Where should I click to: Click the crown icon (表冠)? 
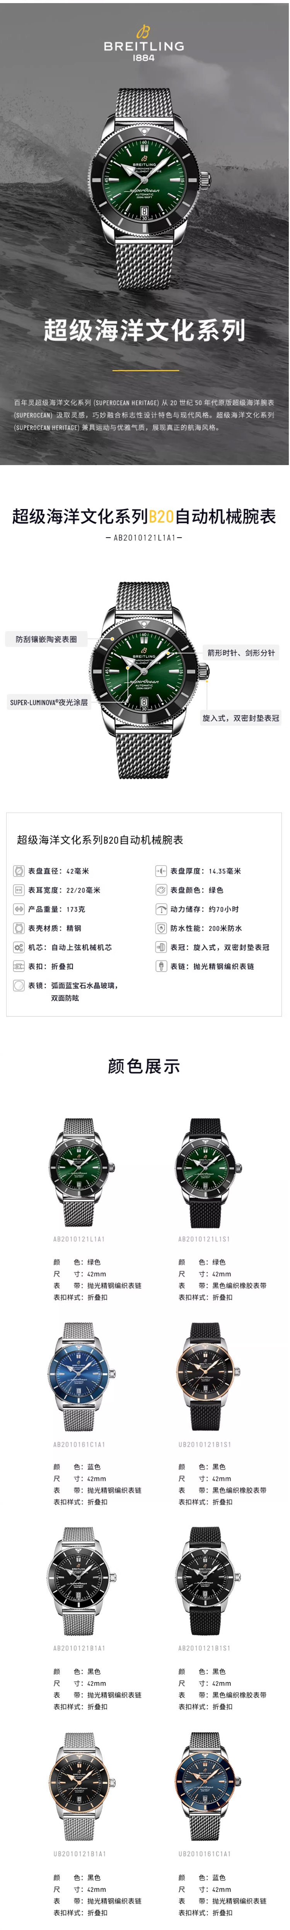tap(160, 947)
